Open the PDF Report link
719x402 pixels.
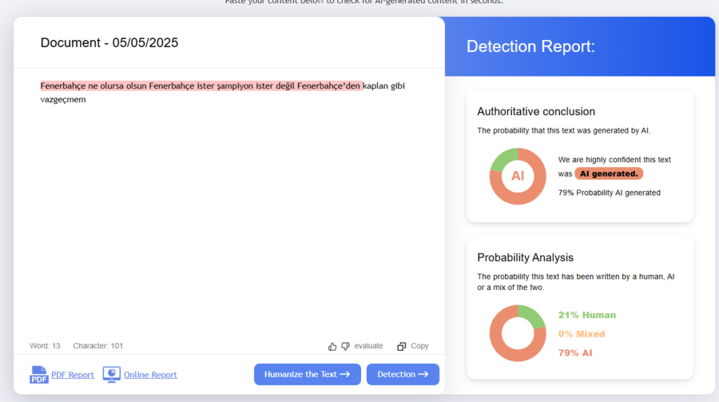(73, 375)
